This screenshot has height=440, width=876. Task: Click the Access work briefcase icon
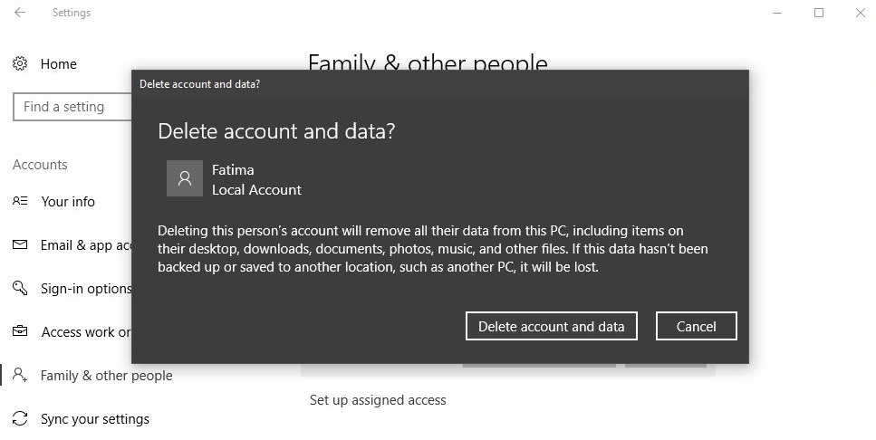pyautogui.click(x=20, y=331)
